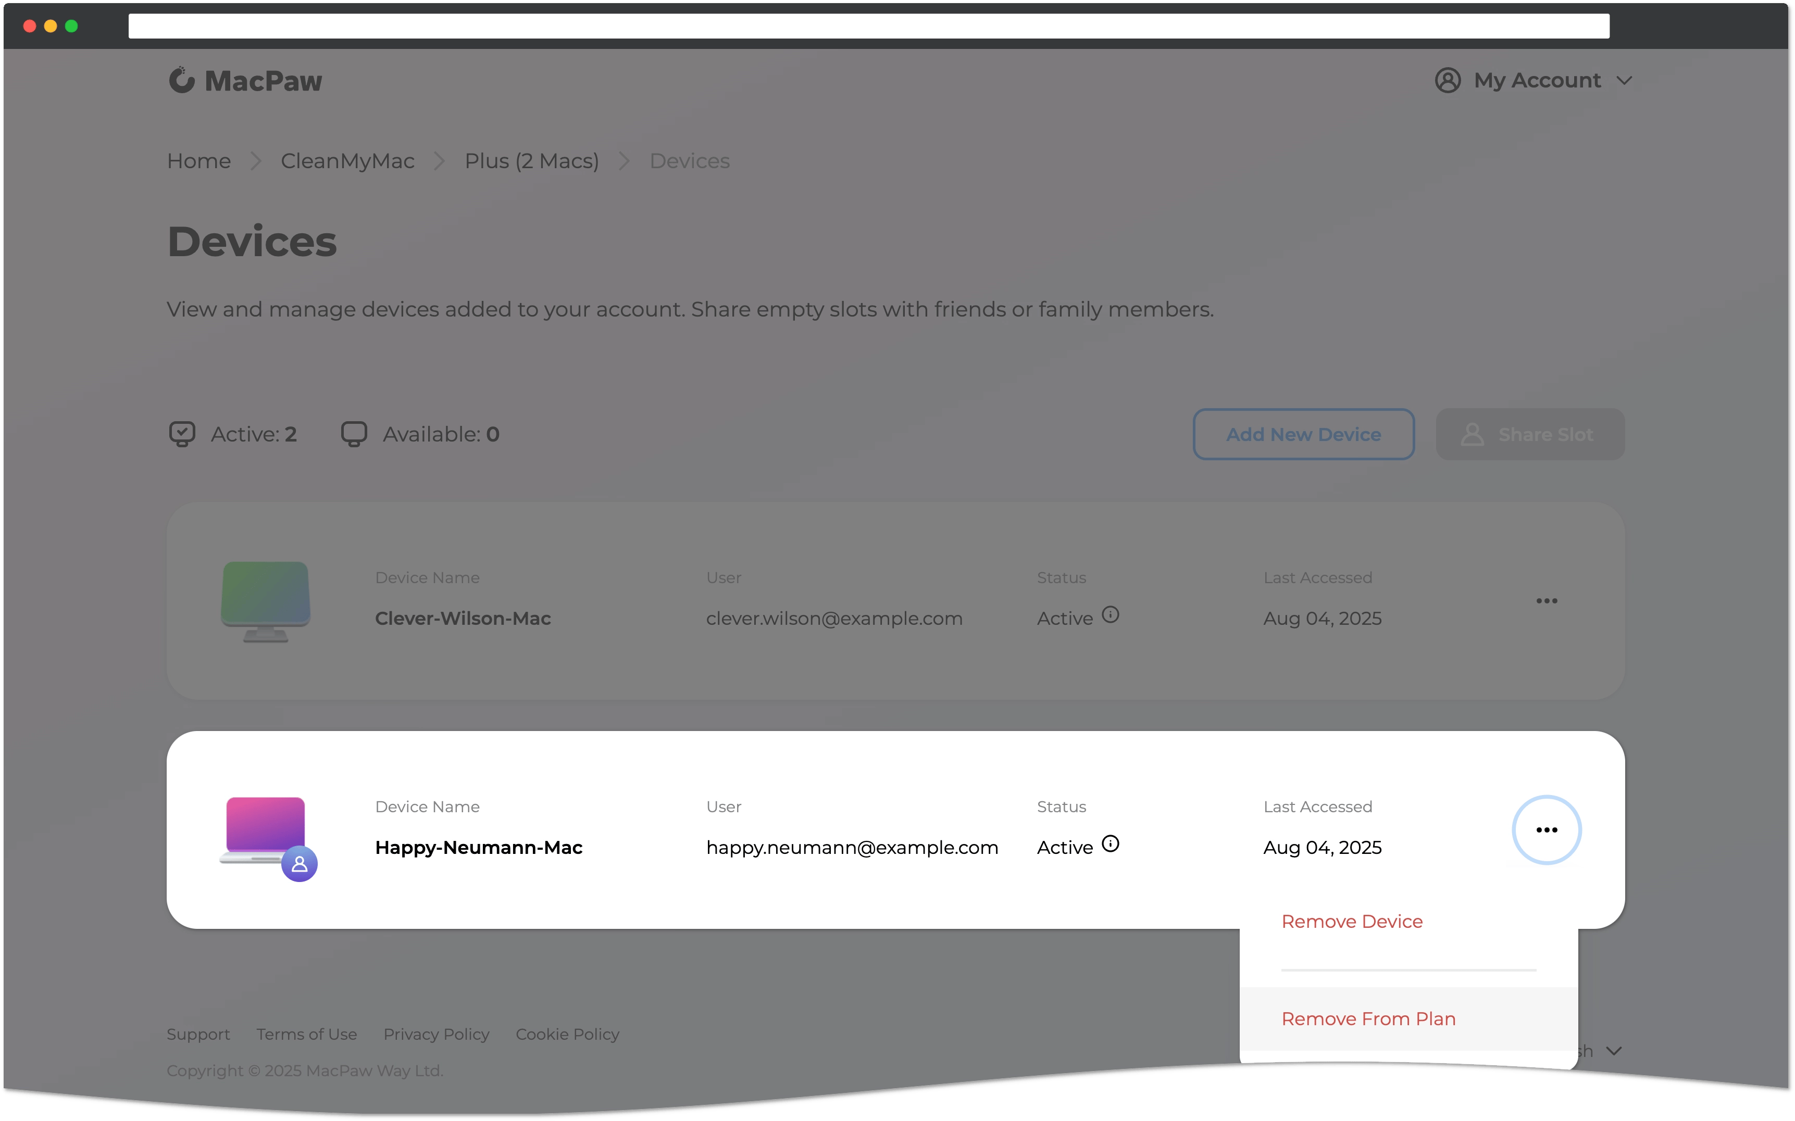Click the Share Slot person icon

(1472, 434)
